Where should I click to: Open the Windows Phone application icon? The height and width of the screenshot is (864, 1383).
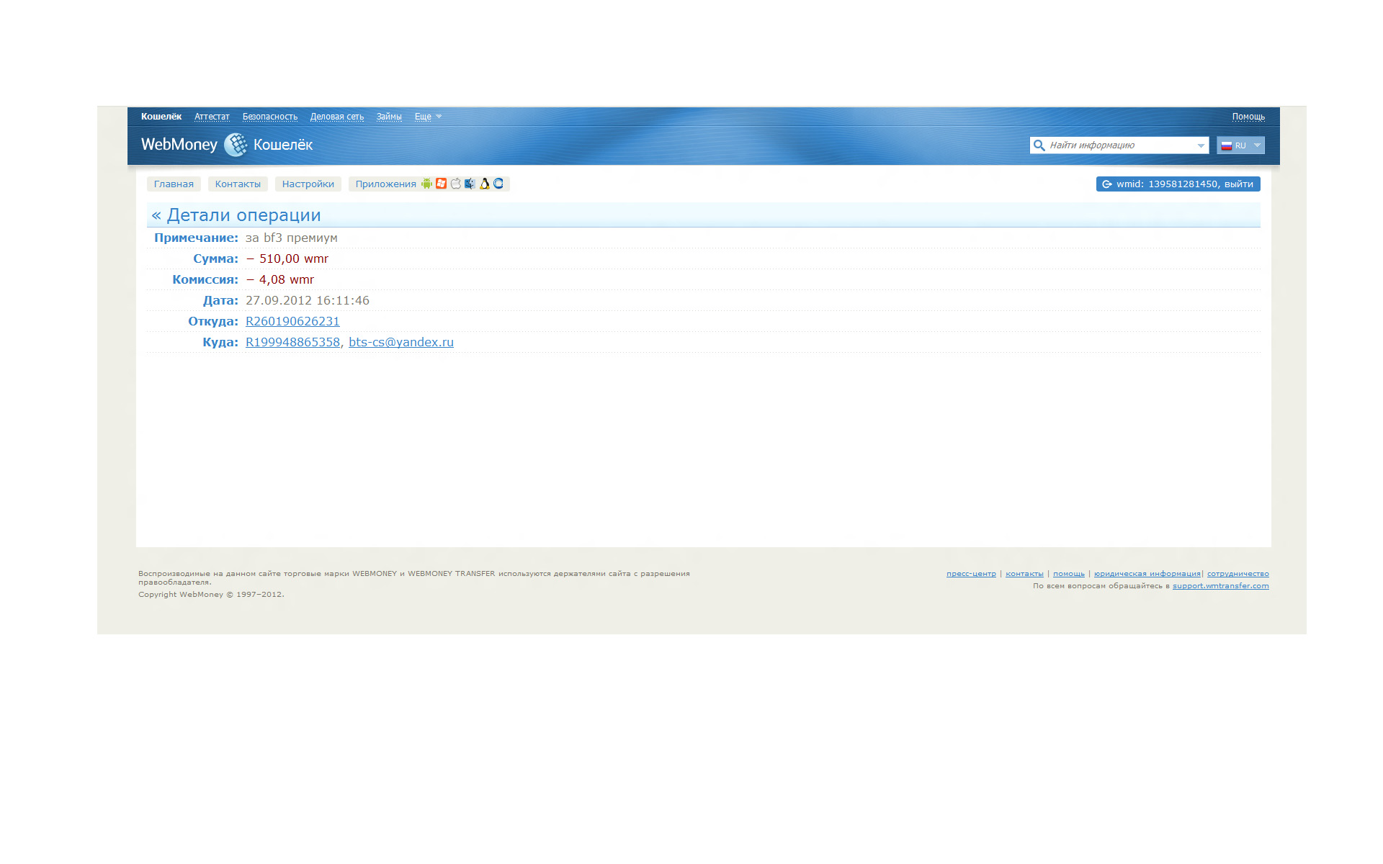coord(441,184)
